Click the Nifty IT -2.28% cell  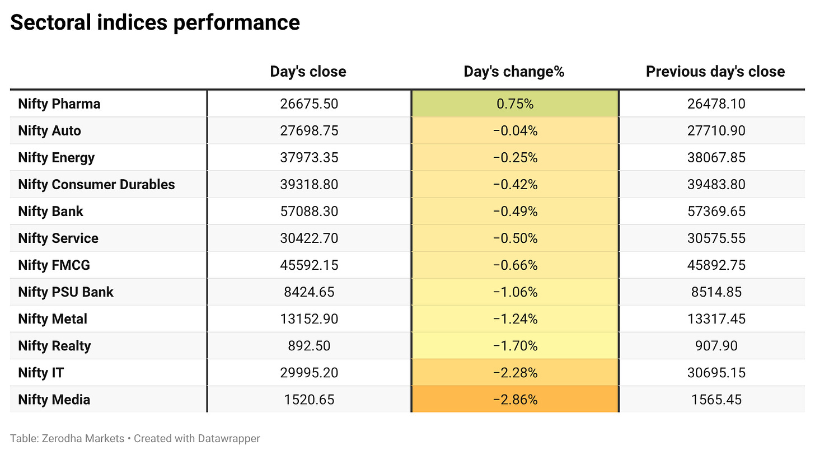tap(515, 372)
